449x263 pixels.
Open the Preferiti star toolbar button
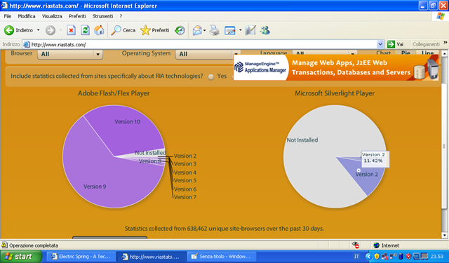[154, 30]
